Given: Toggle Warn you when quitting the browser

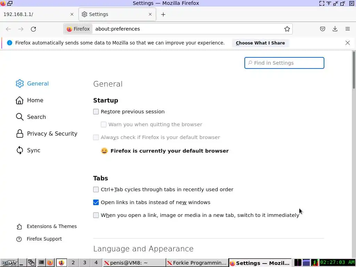Looking at the screenshot, I should click(104, 124).
